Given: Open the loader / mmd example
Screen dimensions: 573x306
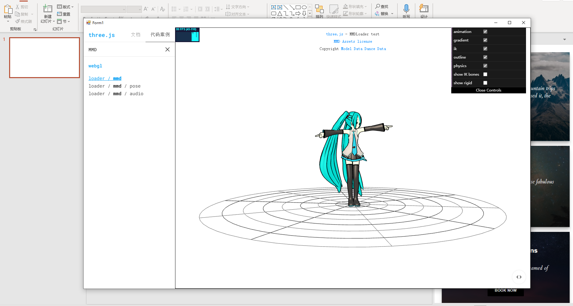Looking at the screenshot, I should 105,78.
